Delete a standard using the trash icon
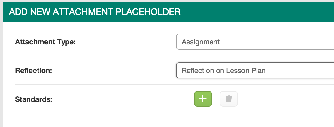The image size is (334, 127). (229, 99)
